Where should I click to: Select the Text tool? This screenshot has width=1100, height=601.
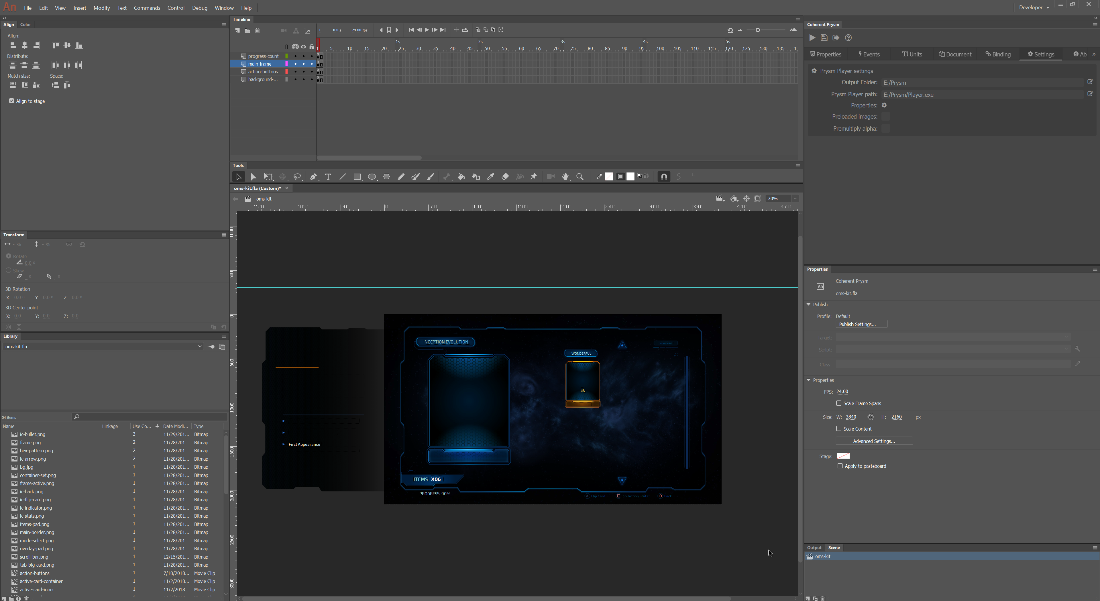click(x=328, y=176)
